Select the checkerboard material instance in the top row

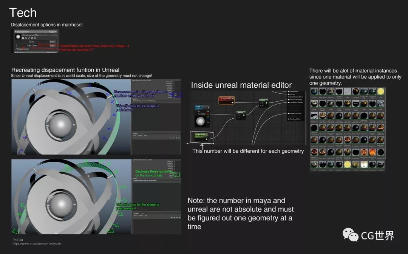coord(348,91)
